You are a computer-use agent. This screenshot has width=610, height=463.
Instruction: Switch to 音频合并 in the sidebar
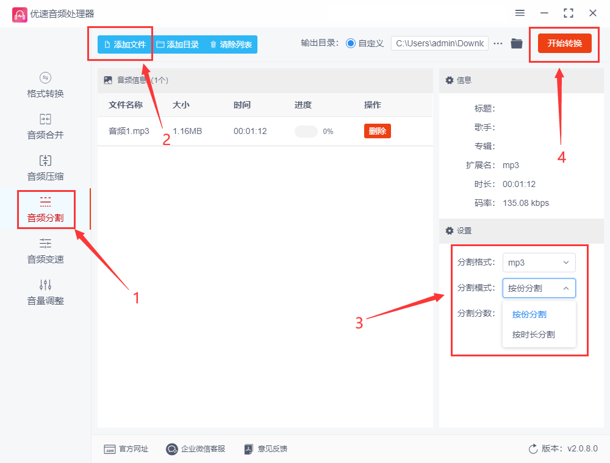tap(45, 127)
